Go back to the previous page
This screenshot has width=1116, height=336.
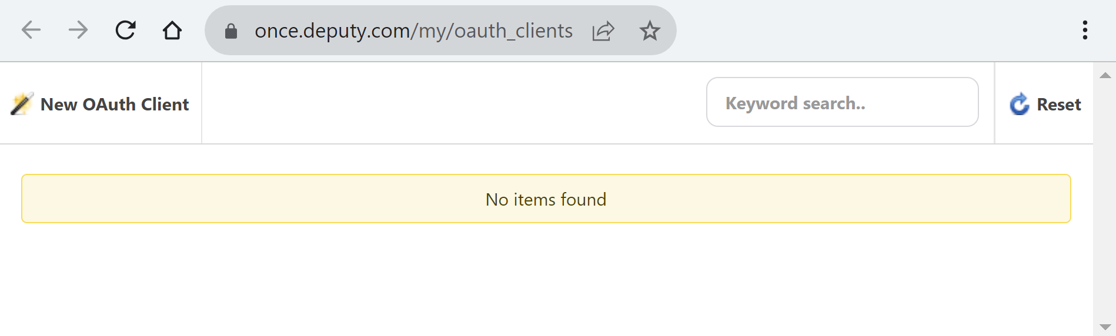pos(31,30)
